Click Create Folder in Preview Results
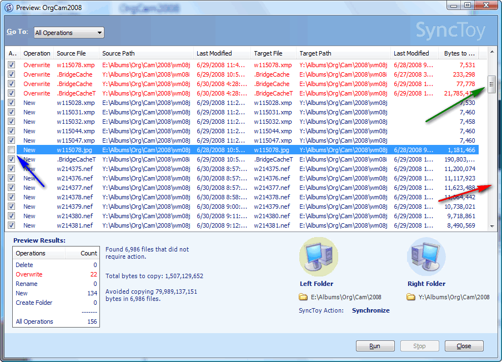Screen dimensions: 502x362 (34, 303)
